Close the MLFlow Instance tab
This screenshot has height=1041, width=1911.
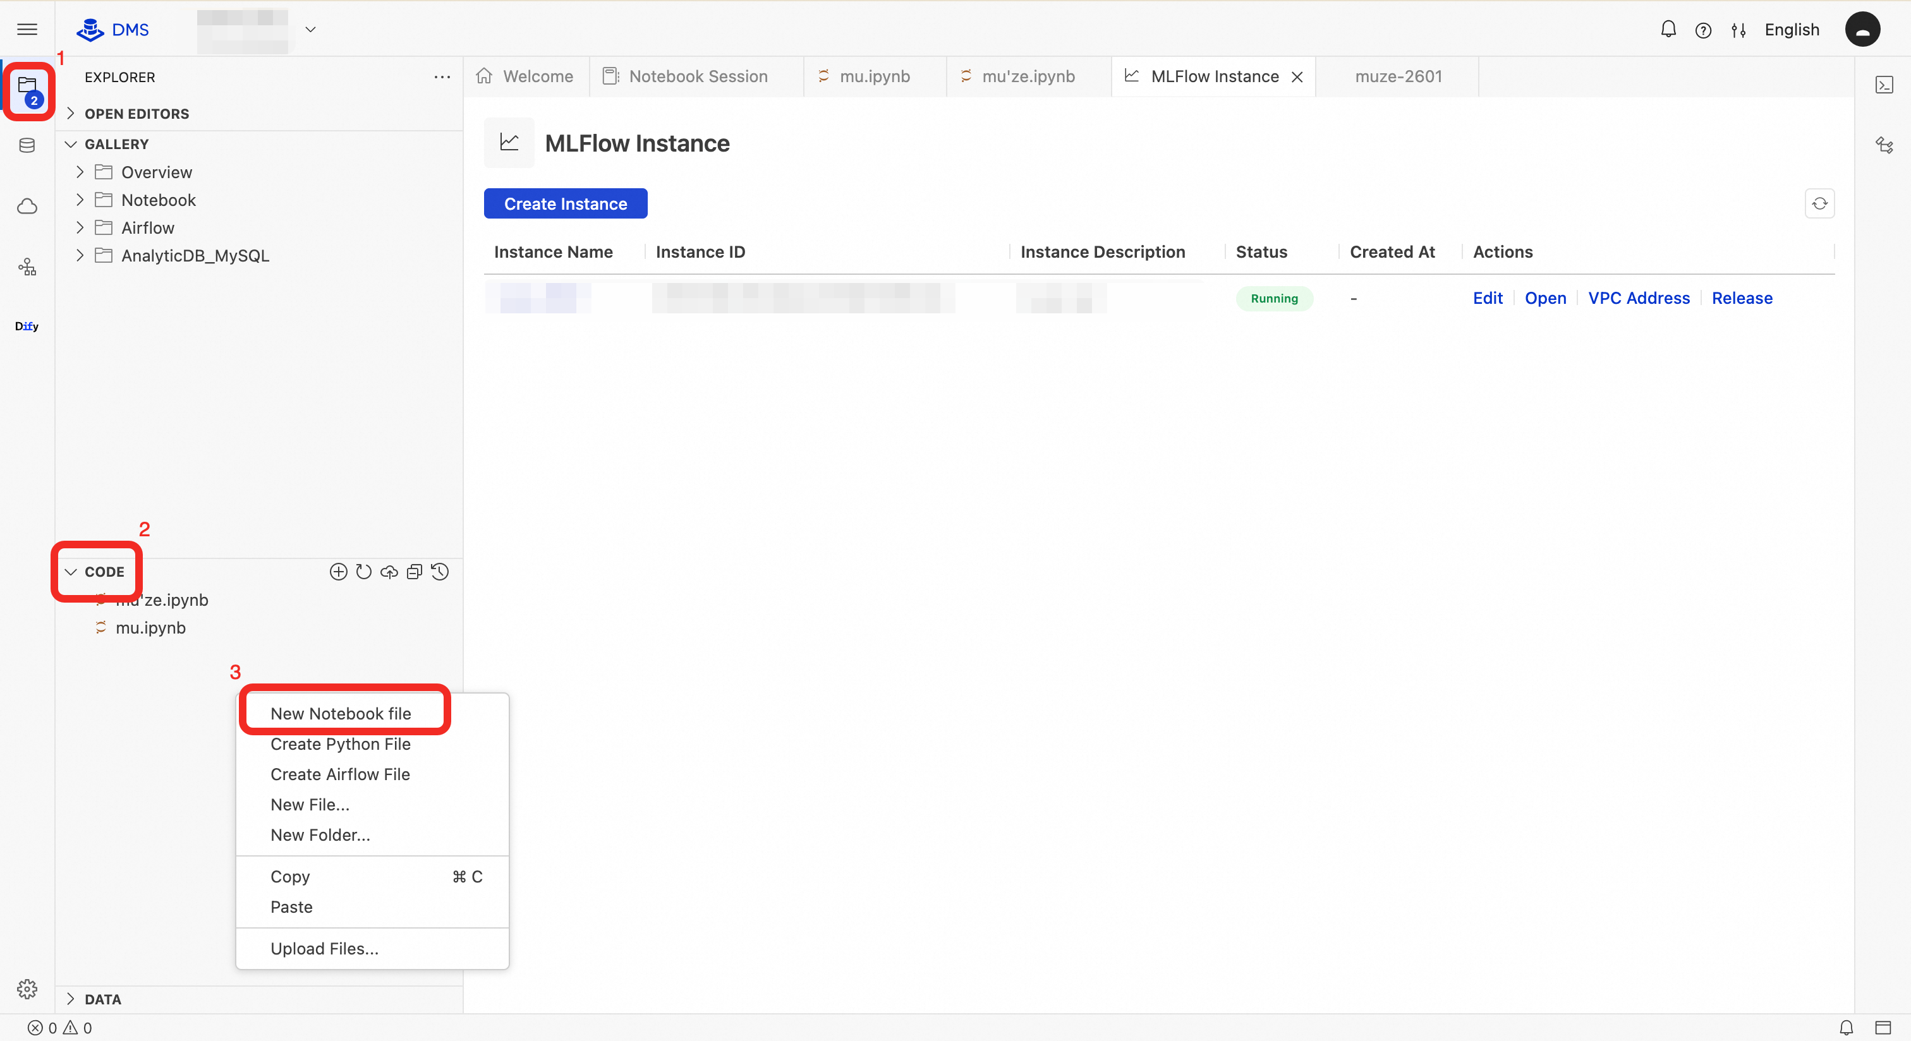click(1297, 77)
